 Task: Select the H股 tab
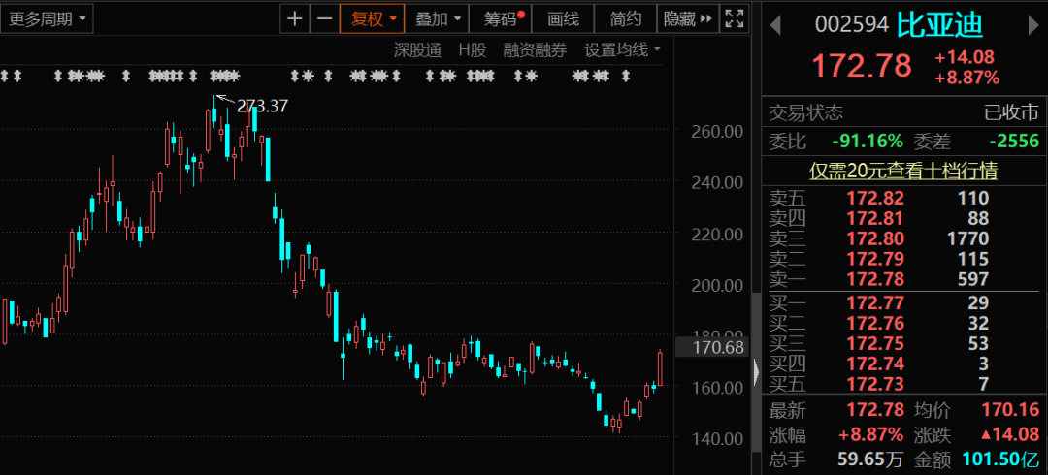pos(472,49)
